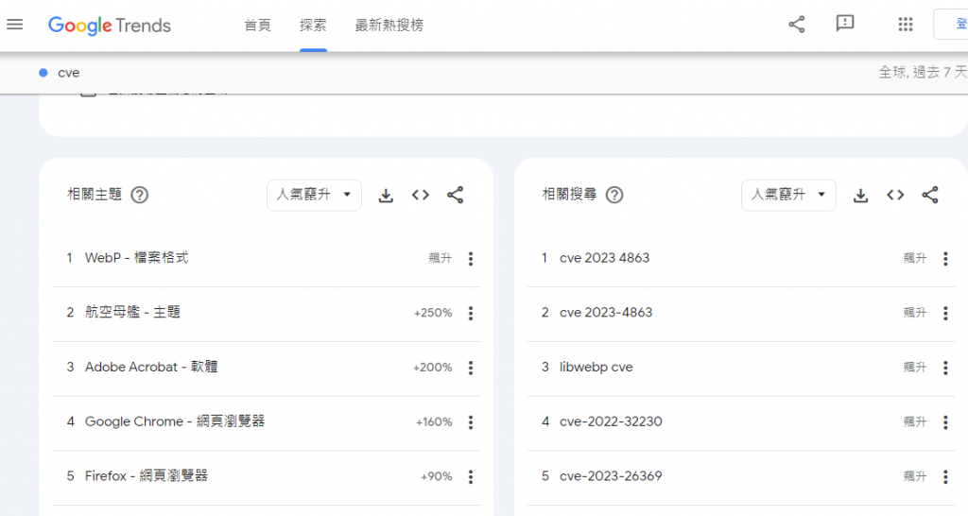968x516 pixels.
Task: Open more options for cve 2023 4863 row
Action: [945, 259]
